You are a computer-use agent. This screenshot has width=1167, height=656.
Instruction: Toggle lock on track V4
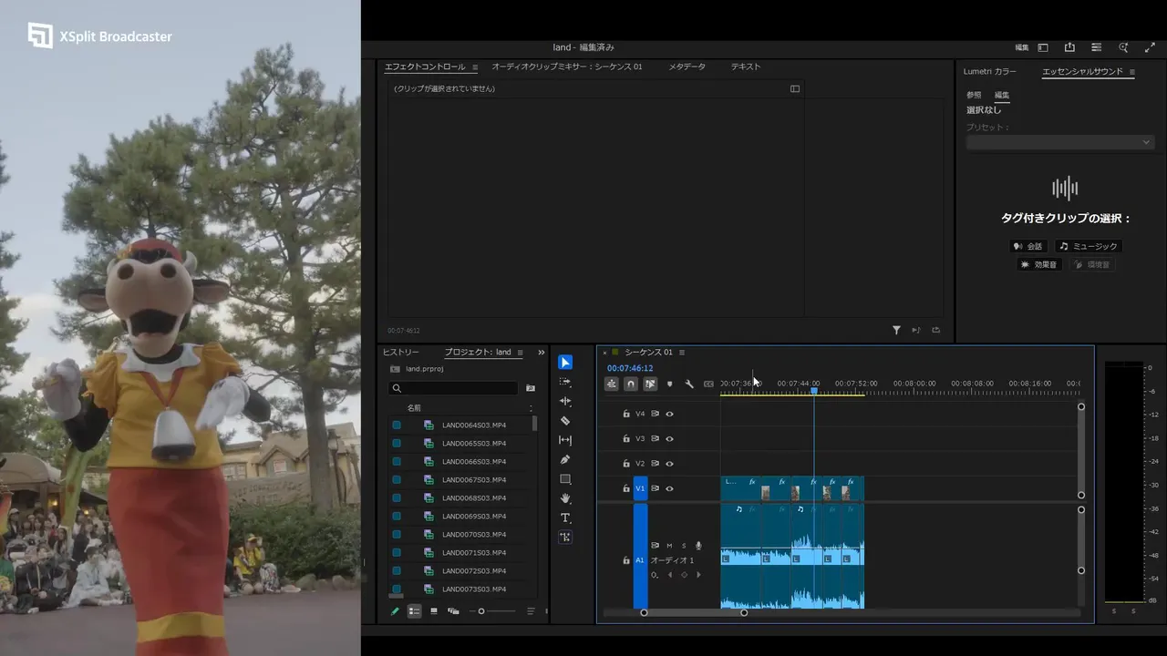626,414
